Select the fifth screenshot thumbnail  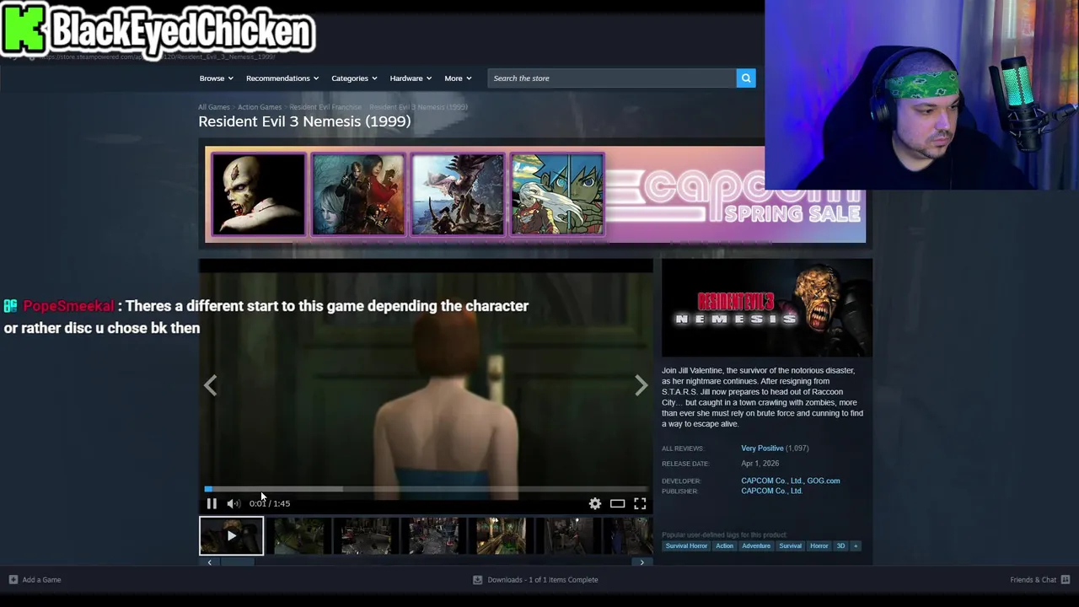click(x=502, y=535)
